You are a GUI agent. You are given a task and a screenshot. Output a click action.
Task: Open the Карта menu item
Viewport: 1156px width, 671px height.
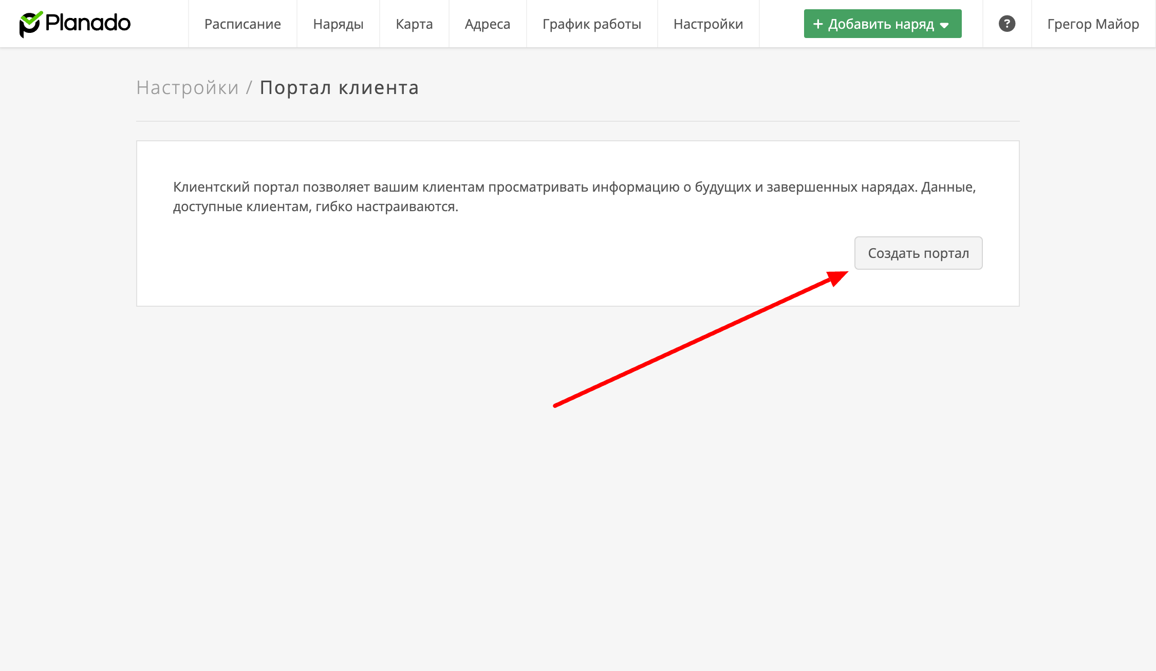coord(414,24)
